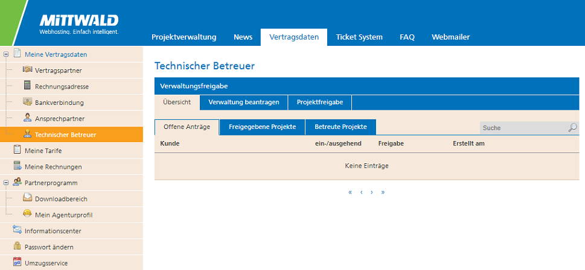Open the Projektverwaltung main tab
This screenshot has height=270, width=585.
(x=184, y=37)
